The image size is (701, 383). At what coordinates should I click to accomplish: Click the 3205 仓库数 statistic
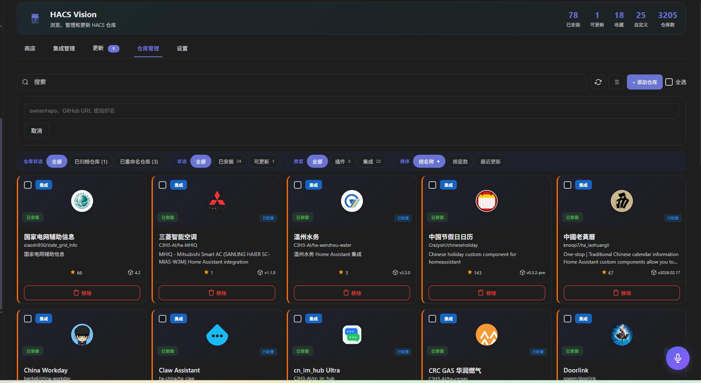pyautogui.click(x=667, y=19)
